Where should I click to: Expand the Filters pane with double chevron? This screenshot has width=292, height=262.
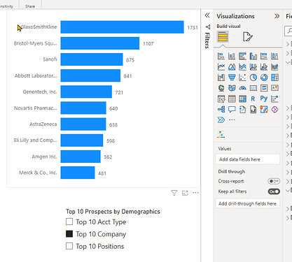(207, 15)
